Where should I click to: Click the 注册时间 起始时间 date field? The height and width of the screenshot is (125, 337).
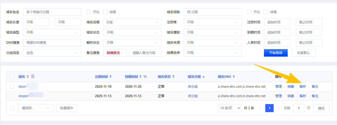(x=277, y=22)
